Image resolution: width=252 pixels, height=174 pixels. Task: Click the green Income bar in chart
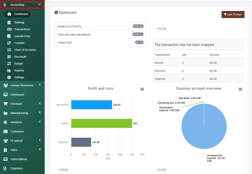coord(101,123)
